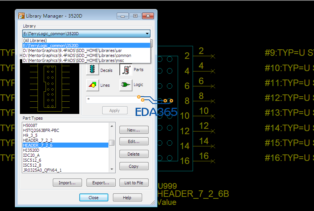Click the New... button
The width and height of the screenshot is (314, 211).
click(x=134, y=130)
